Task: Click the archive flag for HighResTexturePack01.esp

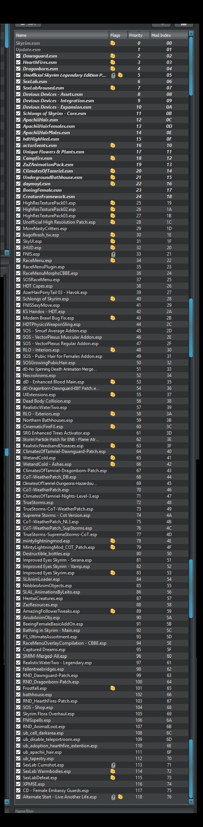Action: pos(113,203)
